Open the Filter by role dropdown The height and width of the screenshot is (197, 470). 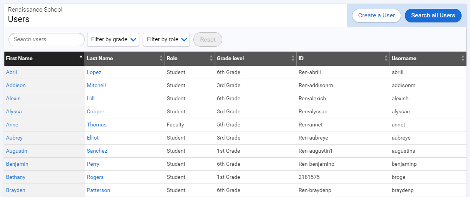tap(166, 39)
